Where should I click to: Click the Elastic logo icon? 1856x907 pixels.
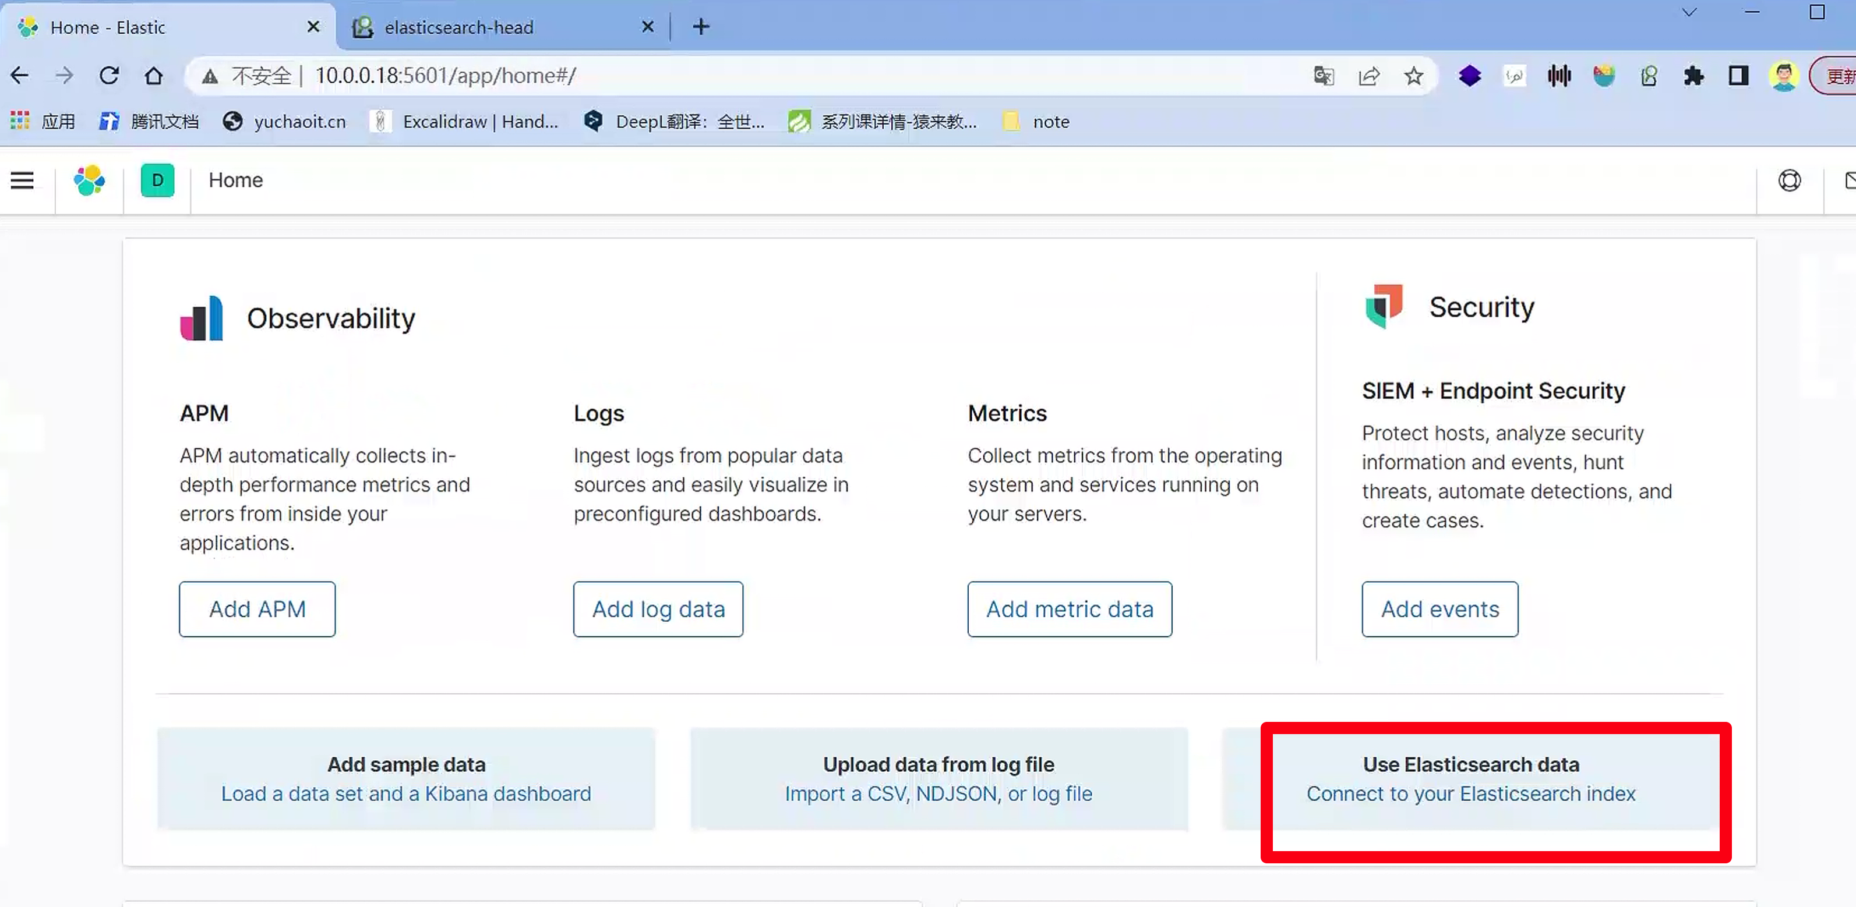coord(89,180)
